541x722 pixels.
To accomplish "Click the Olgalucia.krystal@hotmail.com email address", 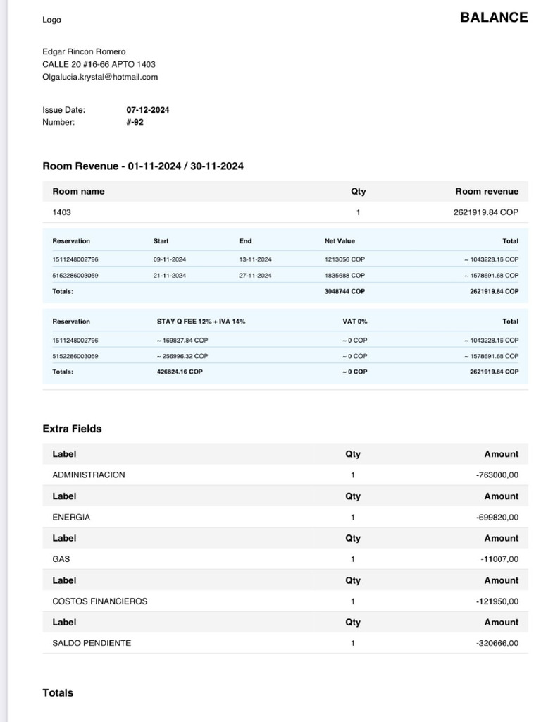I will pyautogui.click(x=100, y=77).
